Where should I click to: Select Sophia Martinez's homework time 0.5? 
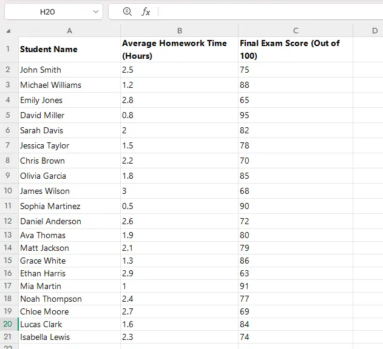179,206
